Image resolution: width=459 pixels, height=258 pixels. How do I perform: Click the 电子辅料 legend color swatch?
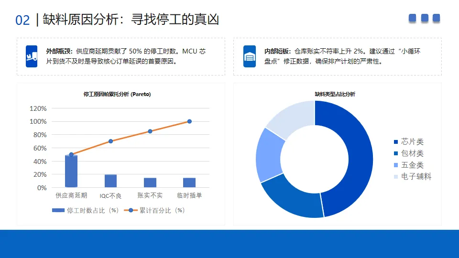click(396, 176)
